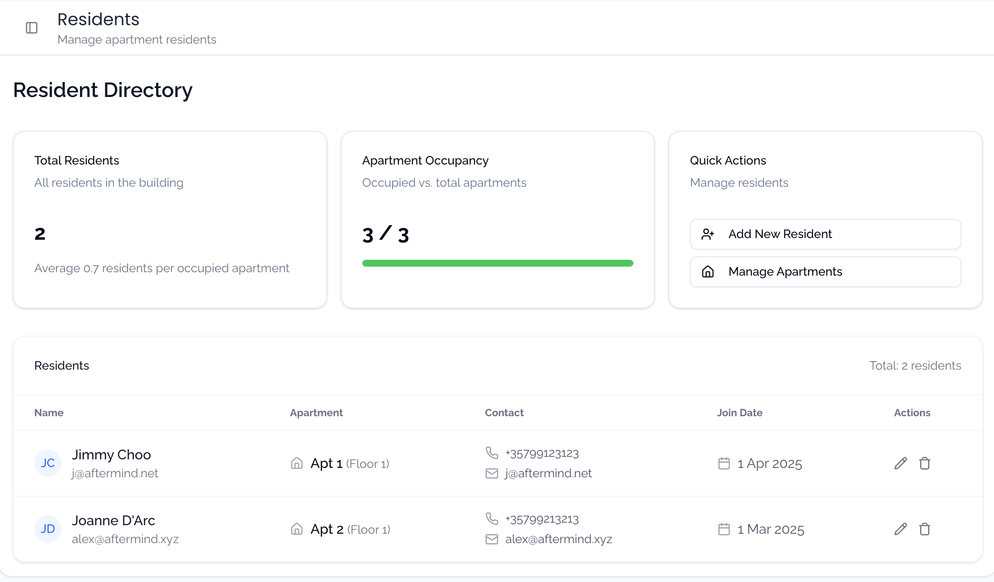
Task: Click calendar icon next to 1 Mar 2025
Action: point(724,529)
